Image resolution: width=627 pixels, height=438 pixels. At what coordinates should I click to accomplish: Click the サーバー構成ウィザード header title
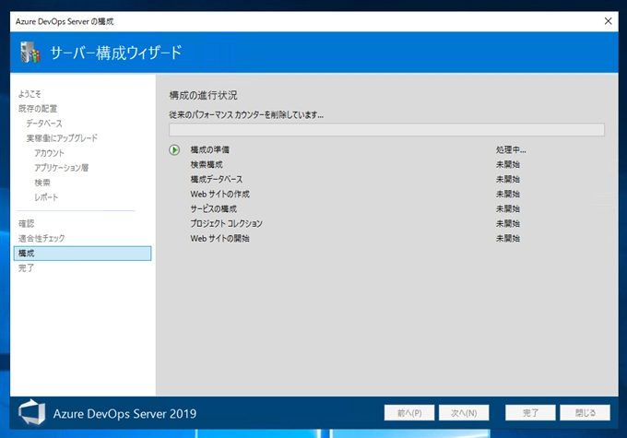[x=116, y=53]
